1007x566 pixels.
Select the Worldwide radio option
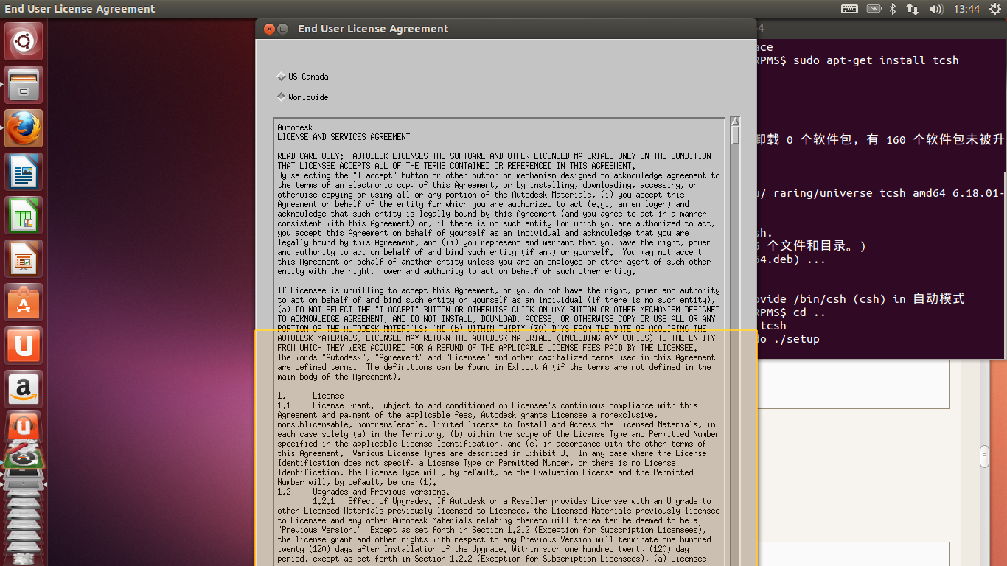click(303, 97)
